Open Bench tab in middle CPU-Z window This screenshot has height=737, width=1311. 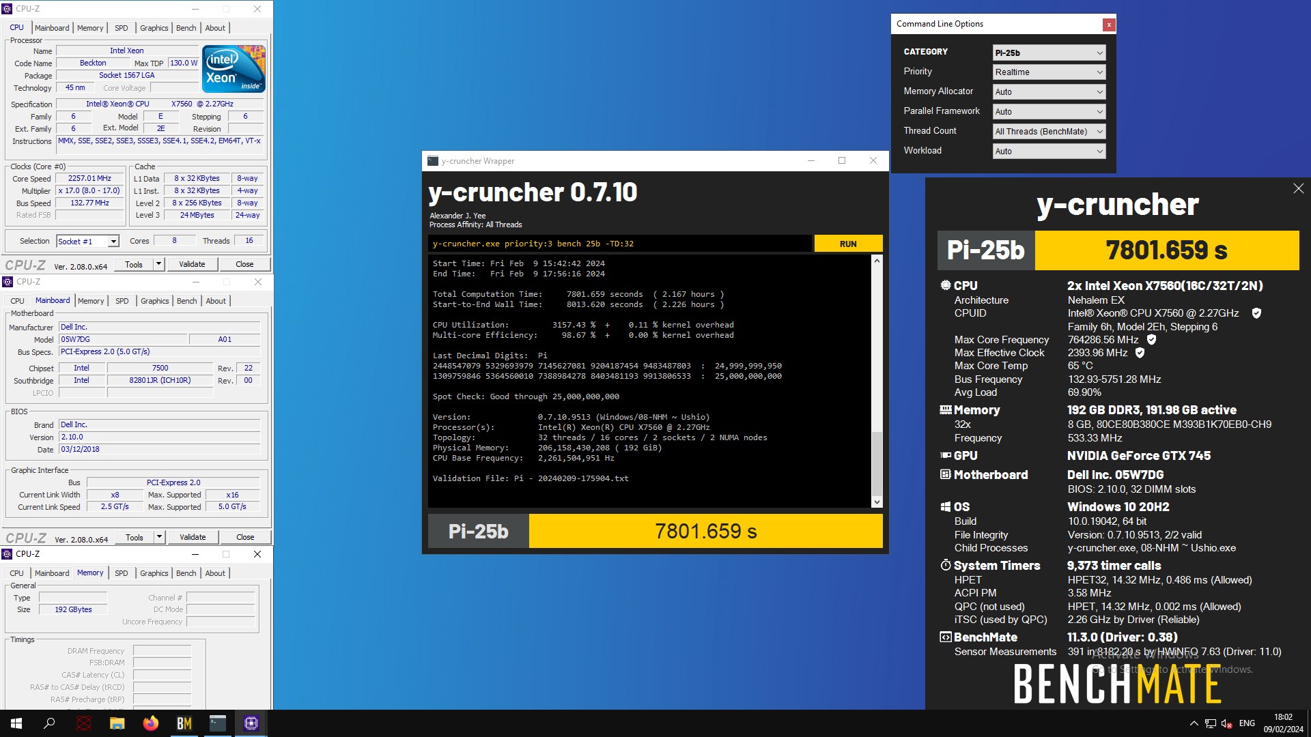tap(186, 301)
